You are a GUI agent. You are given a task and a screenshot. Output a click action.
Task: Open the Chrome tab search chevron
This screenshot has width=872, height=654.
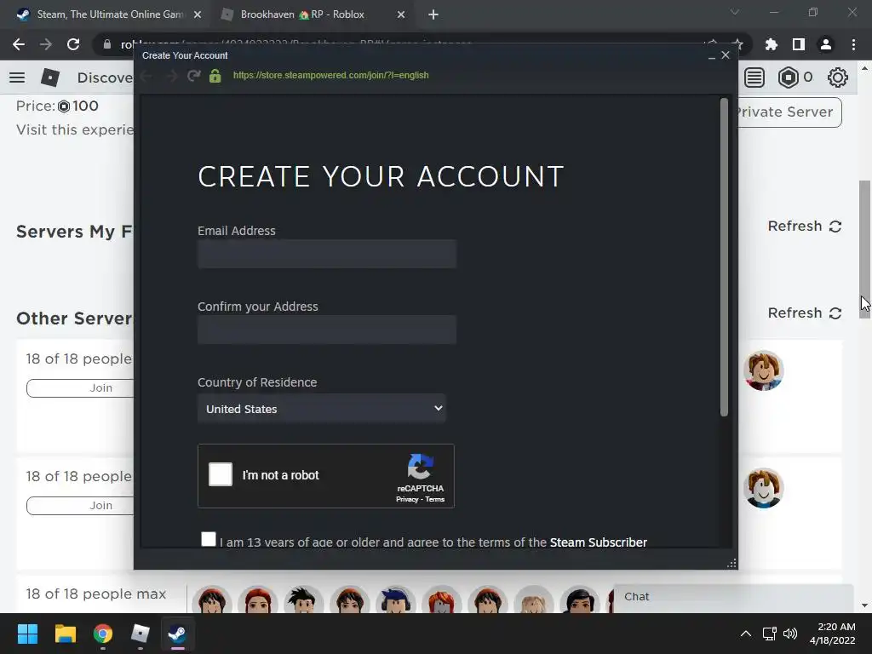(735, 12)
